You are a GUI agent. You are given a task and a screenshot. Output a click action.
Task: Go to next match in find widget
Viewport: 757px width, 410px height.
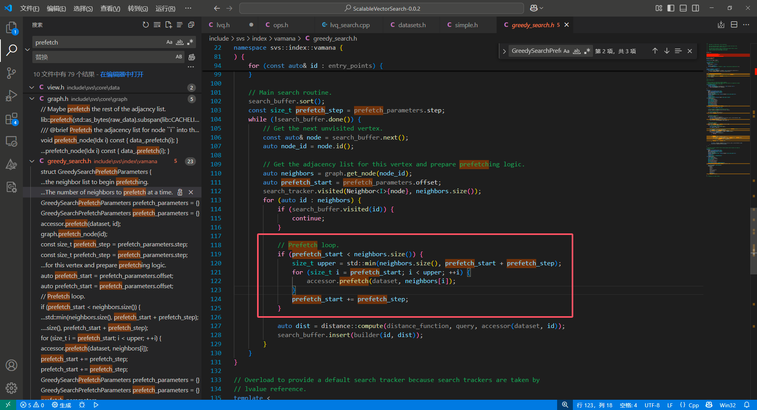667,51
